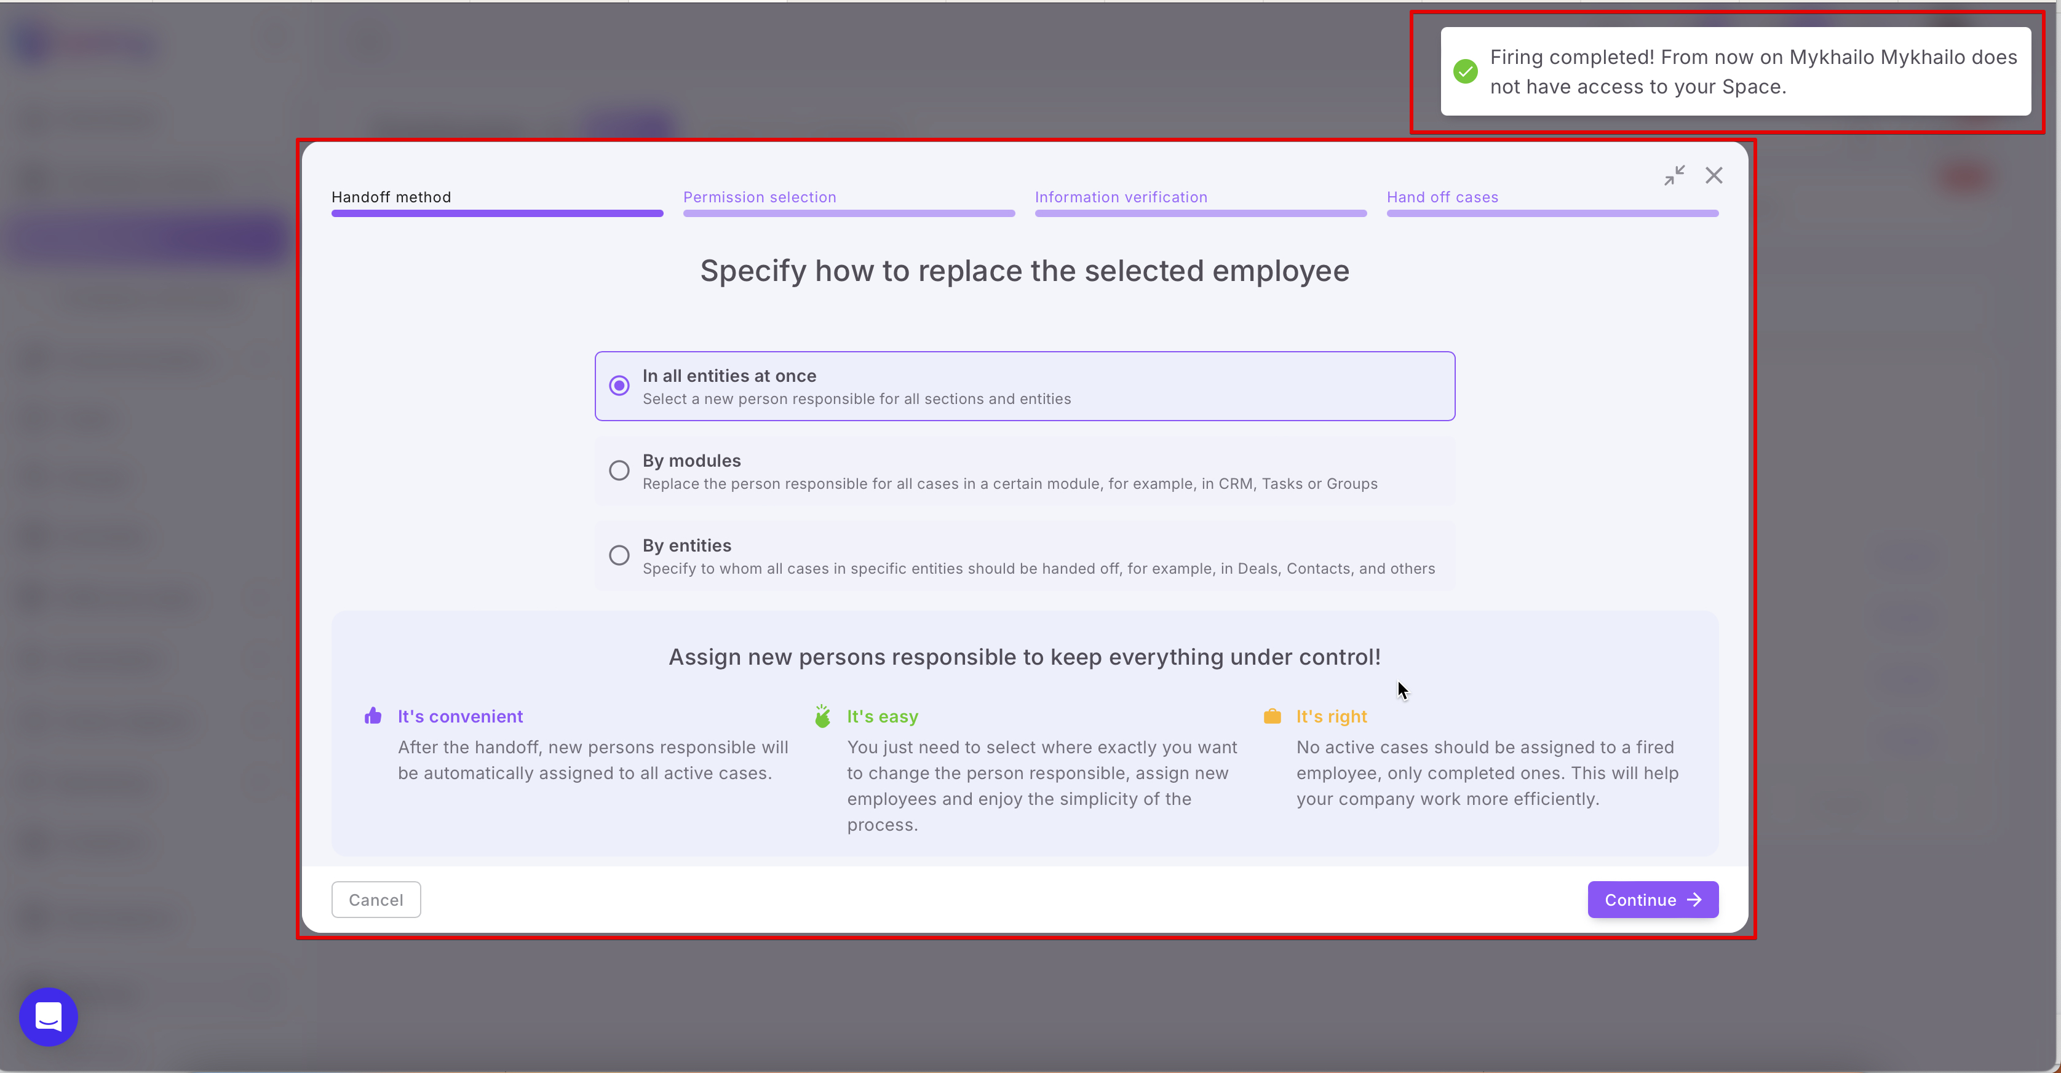Click the By modules description text

[x=1009, y=484]
